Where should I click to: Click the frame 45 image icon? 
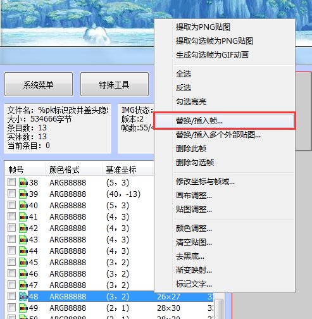(23, 263)
